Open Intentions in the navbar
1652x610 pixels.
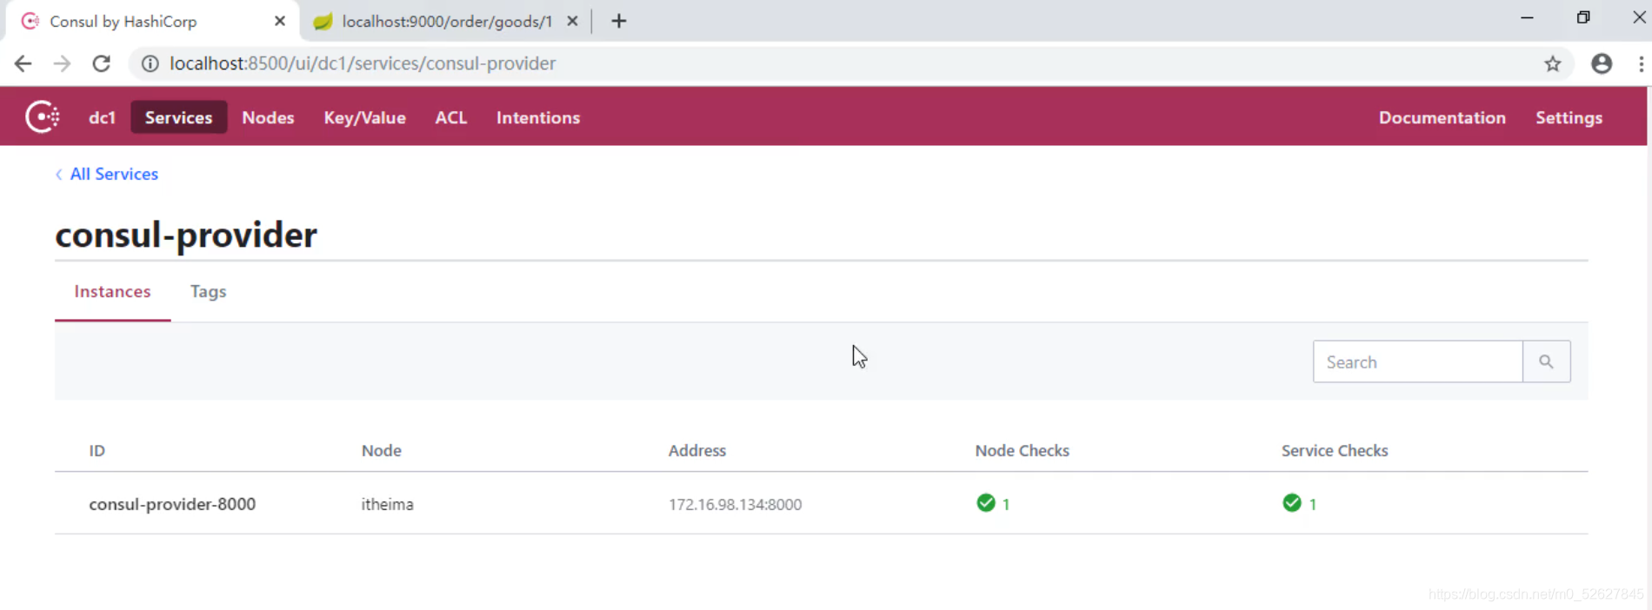point(538,117)
